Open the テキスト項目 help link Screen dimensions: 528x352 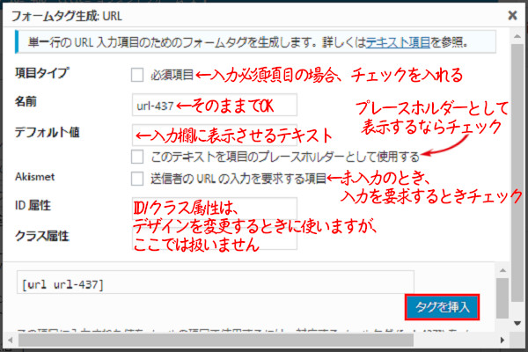point(398,43)
